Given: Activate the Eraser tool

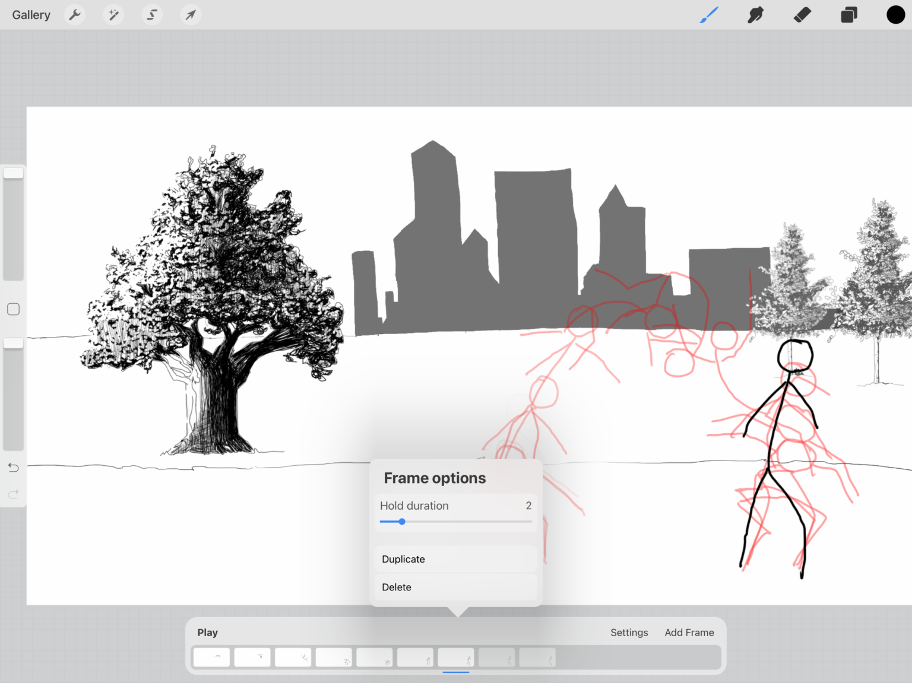Looking at the screenshot, I should point(802,14).
